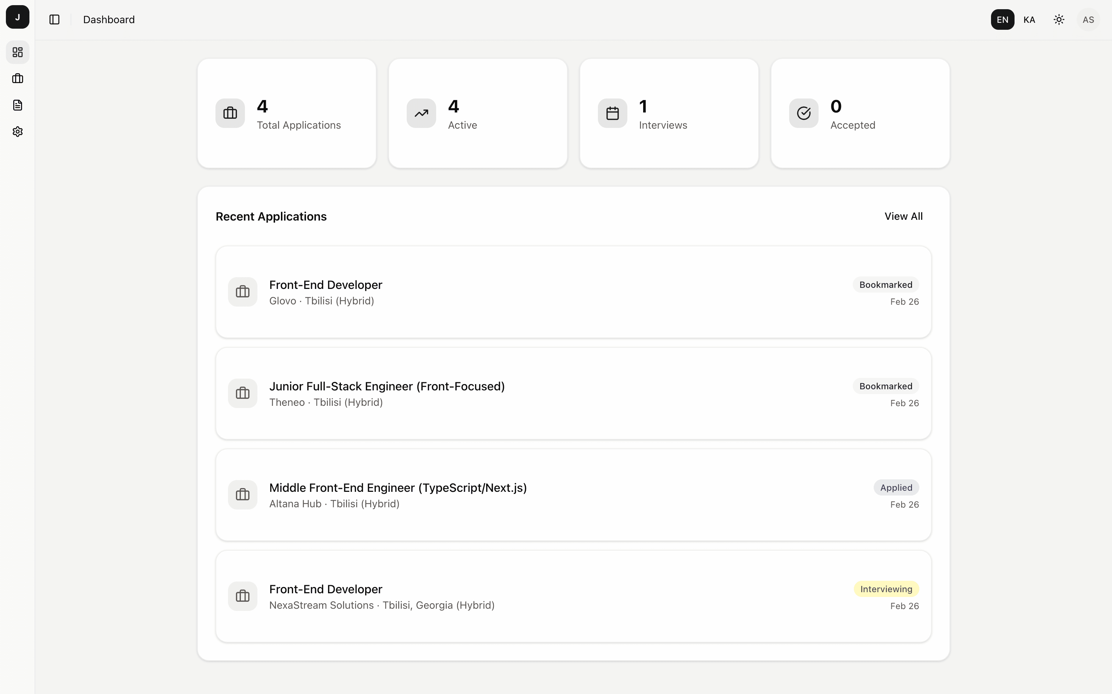This screenshot has width=1112, height=694.
Task: Open Settings via the gear icon
Action: tap(17, 131)
